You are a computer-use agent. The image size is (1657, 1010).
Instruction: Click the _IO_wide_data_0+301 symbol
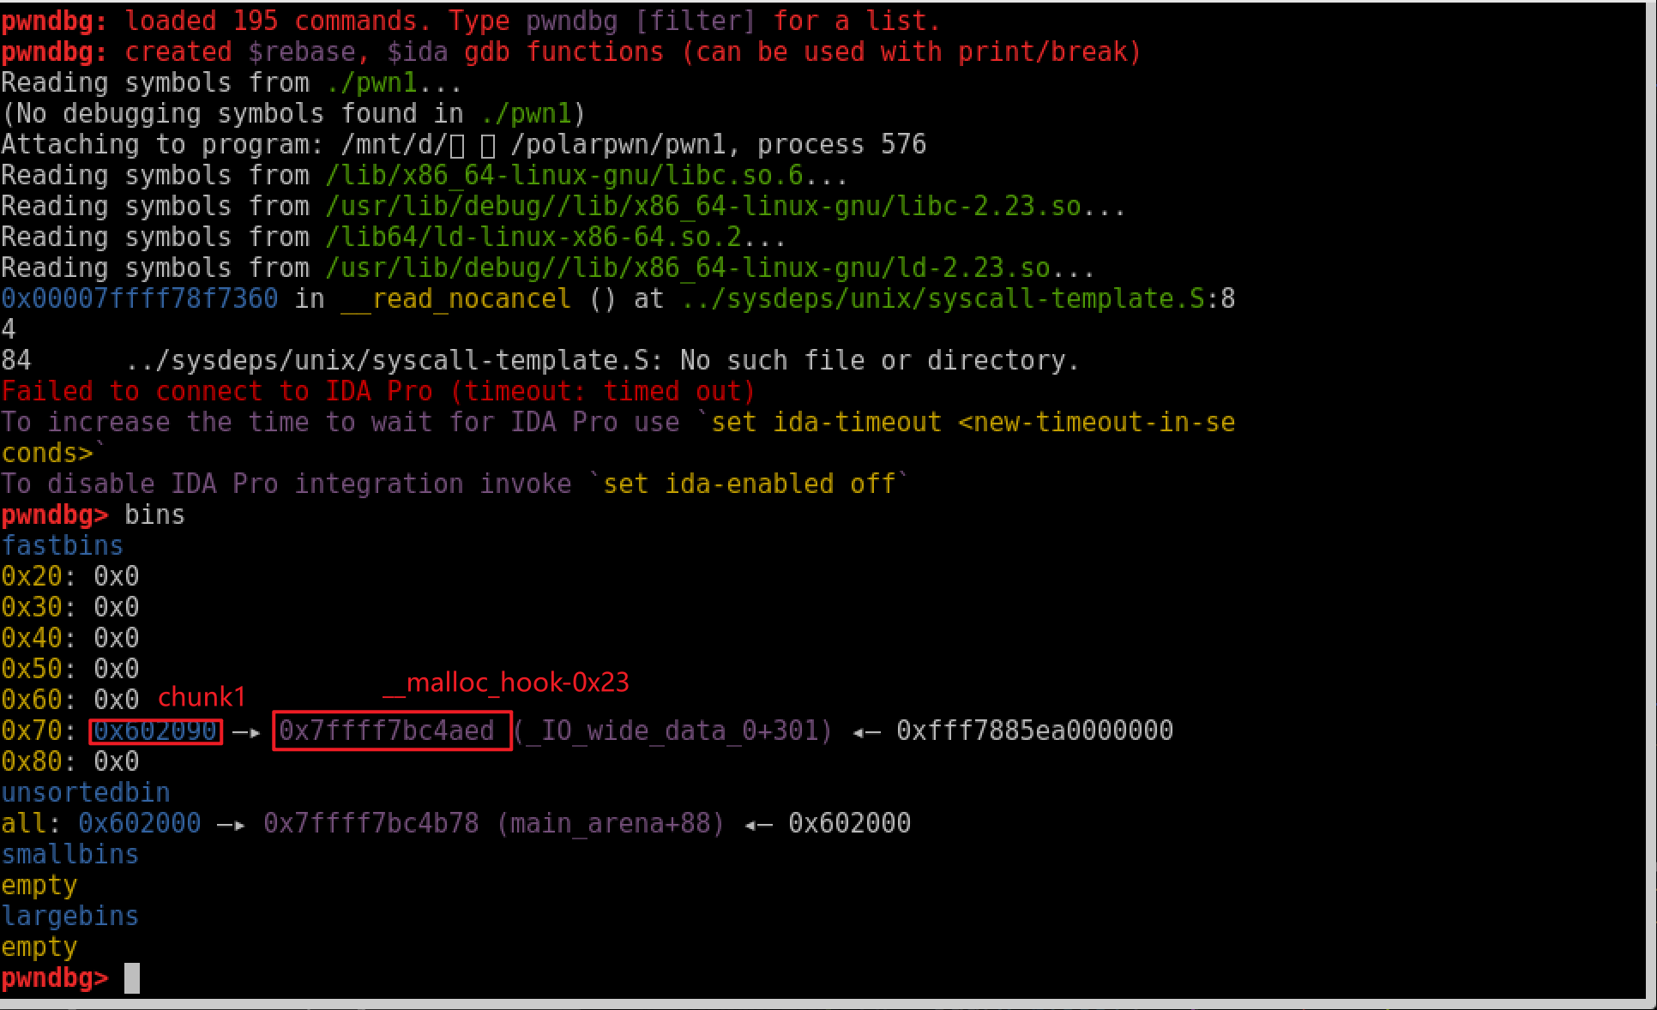point(673,730)
